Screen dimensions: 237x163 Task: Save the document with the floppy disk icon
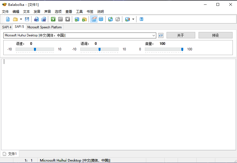tap(27, 19)
